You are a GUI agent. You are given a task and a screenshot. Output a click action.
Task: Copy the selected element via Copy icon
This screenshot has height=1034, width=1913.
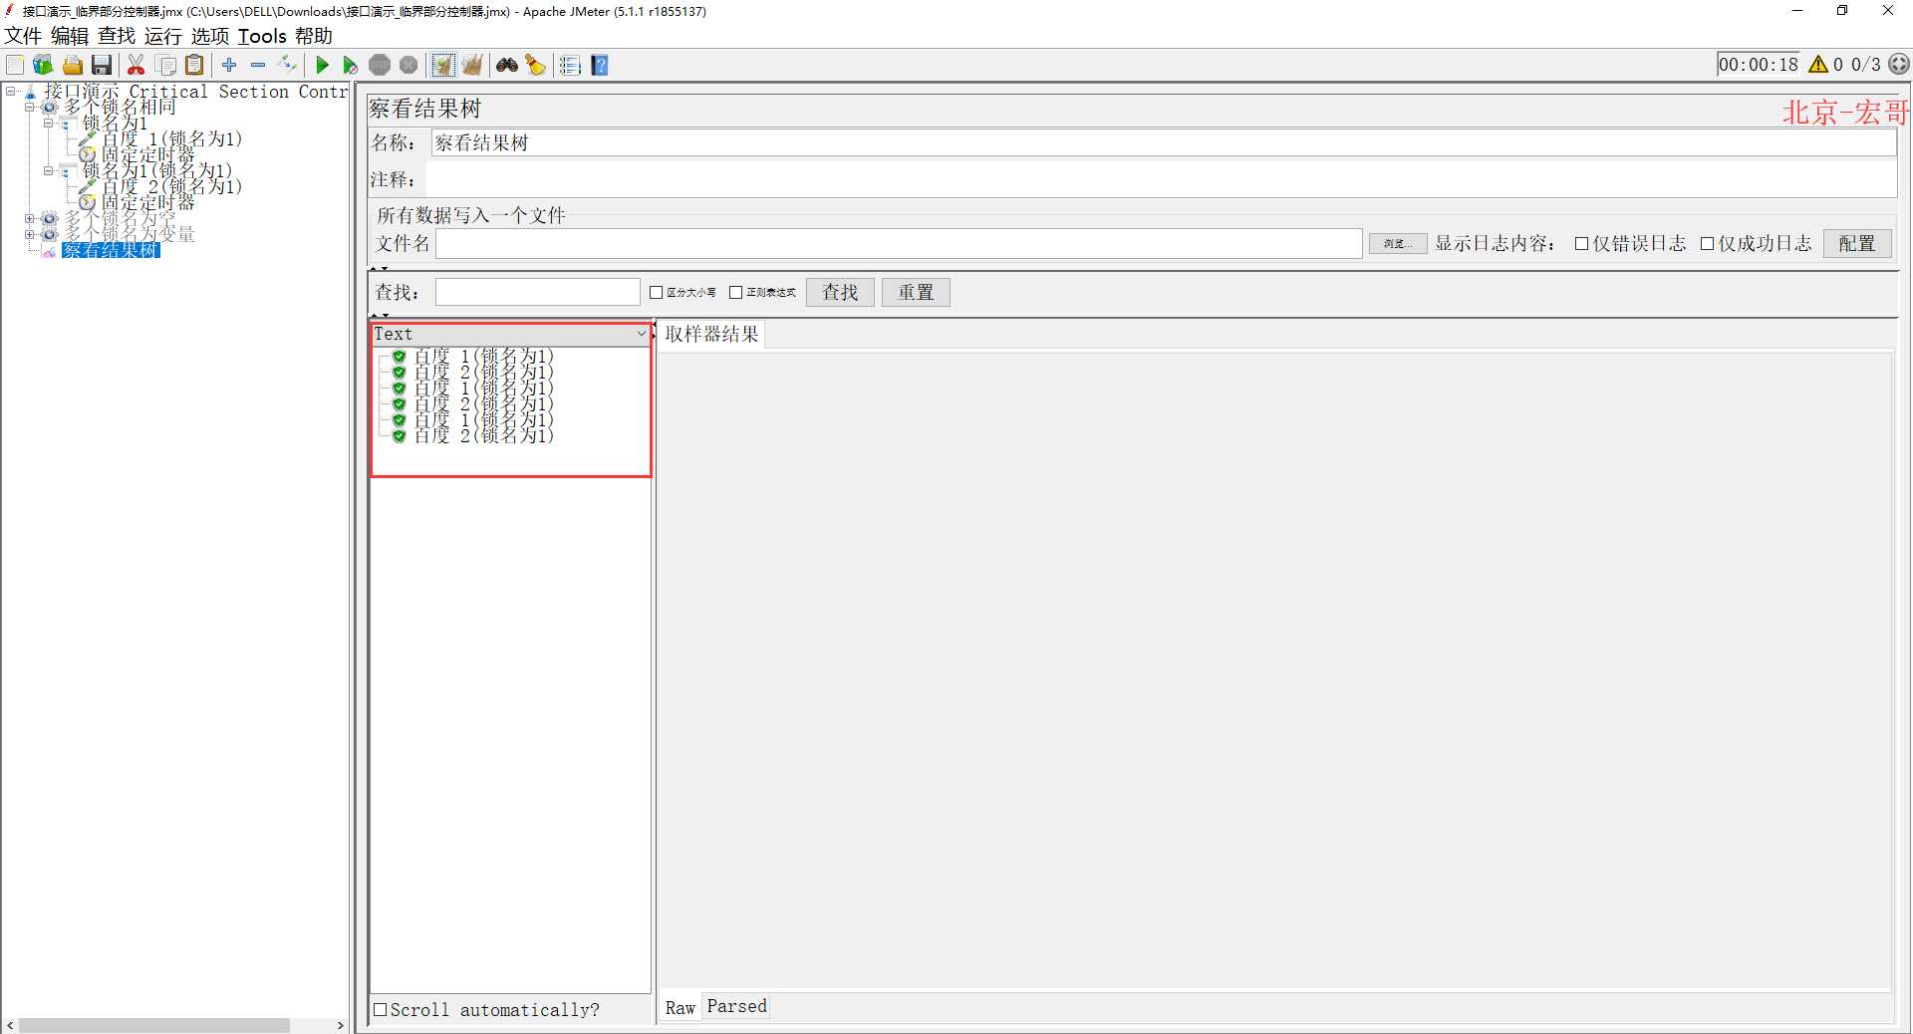click(x=166, y=65)
